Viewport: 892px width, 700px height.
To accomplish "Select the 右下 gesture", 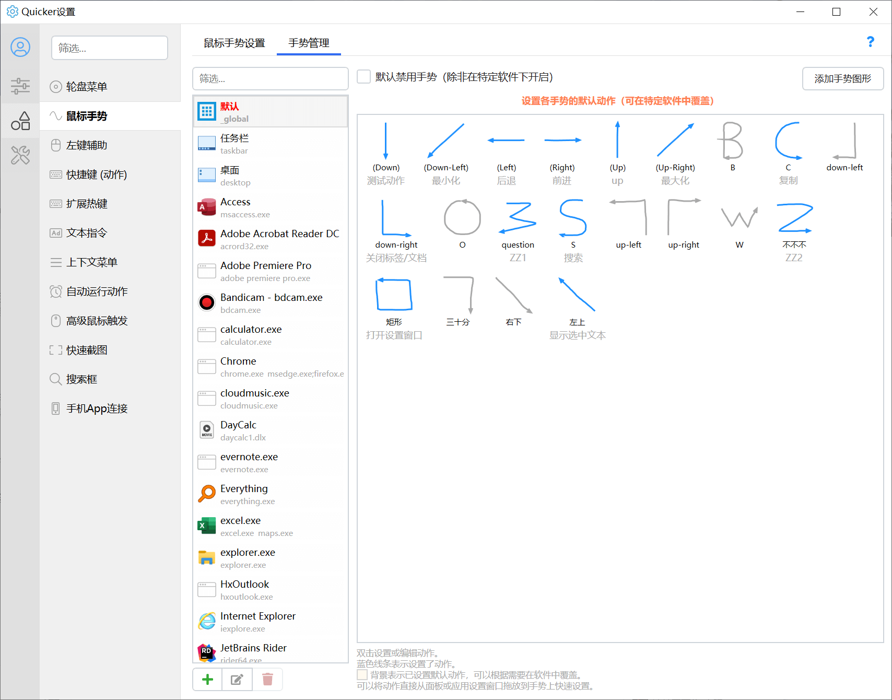I will [513, 301].
